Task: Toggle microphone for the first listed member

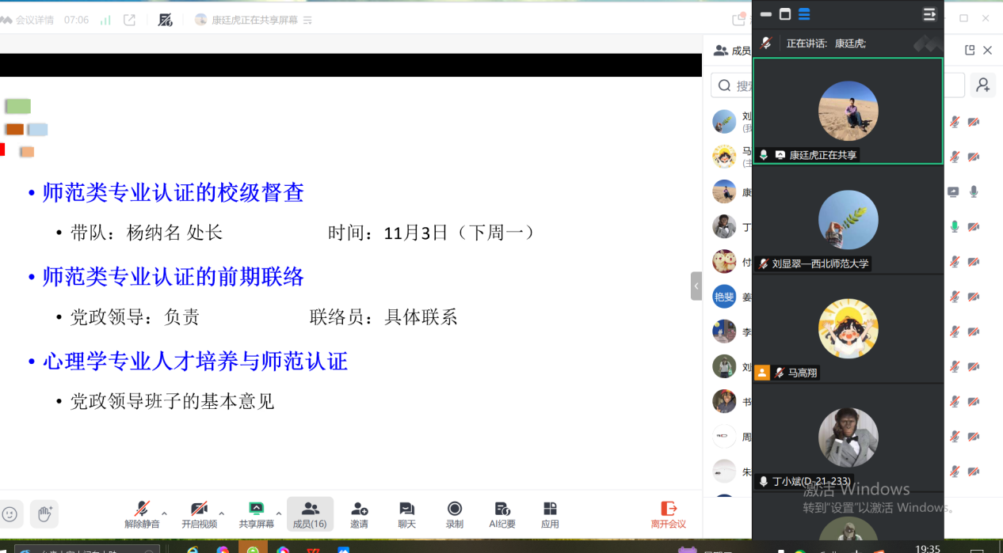Action: (955, 122)
